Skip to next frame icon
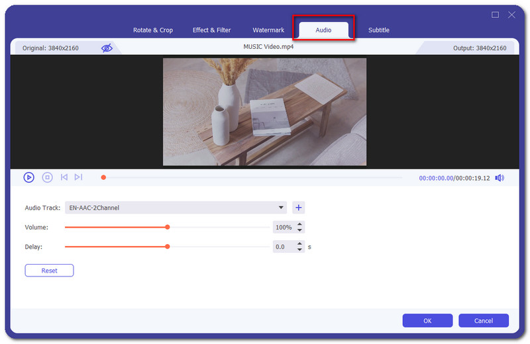 point(78,177)
